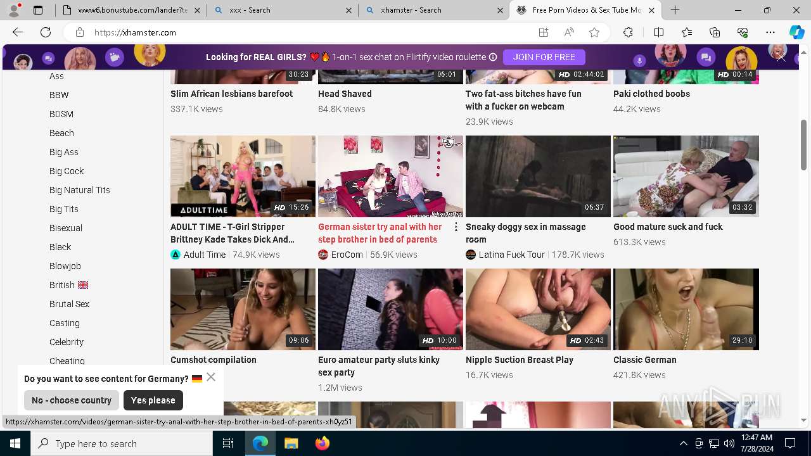
Task: Open the Celebrity category link
Action: 67,342
